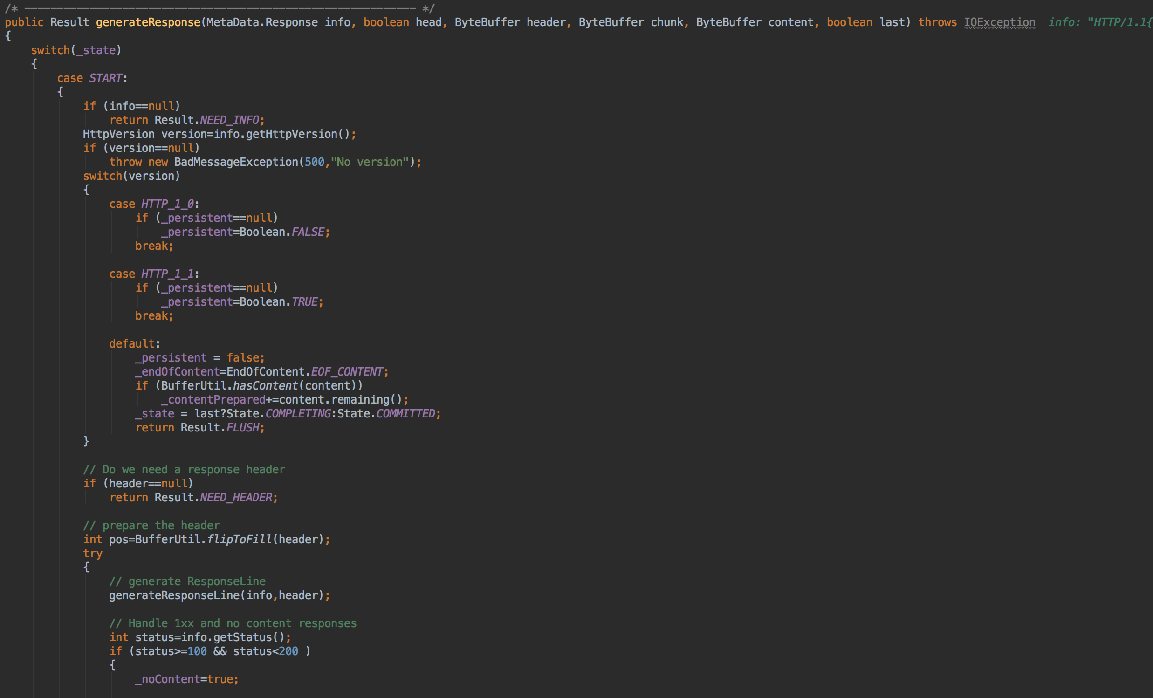This screenshot has width=1153, height=698.
Task: Click State.COMMITTED constant
Action: pyautogui.click(x=386, y=414)
